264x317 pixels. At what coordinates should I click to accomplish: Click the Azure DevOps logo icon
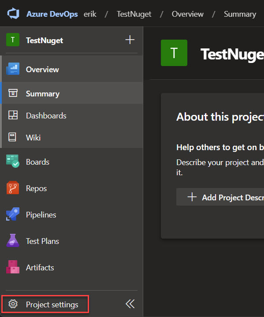click(x=13, y=14)
